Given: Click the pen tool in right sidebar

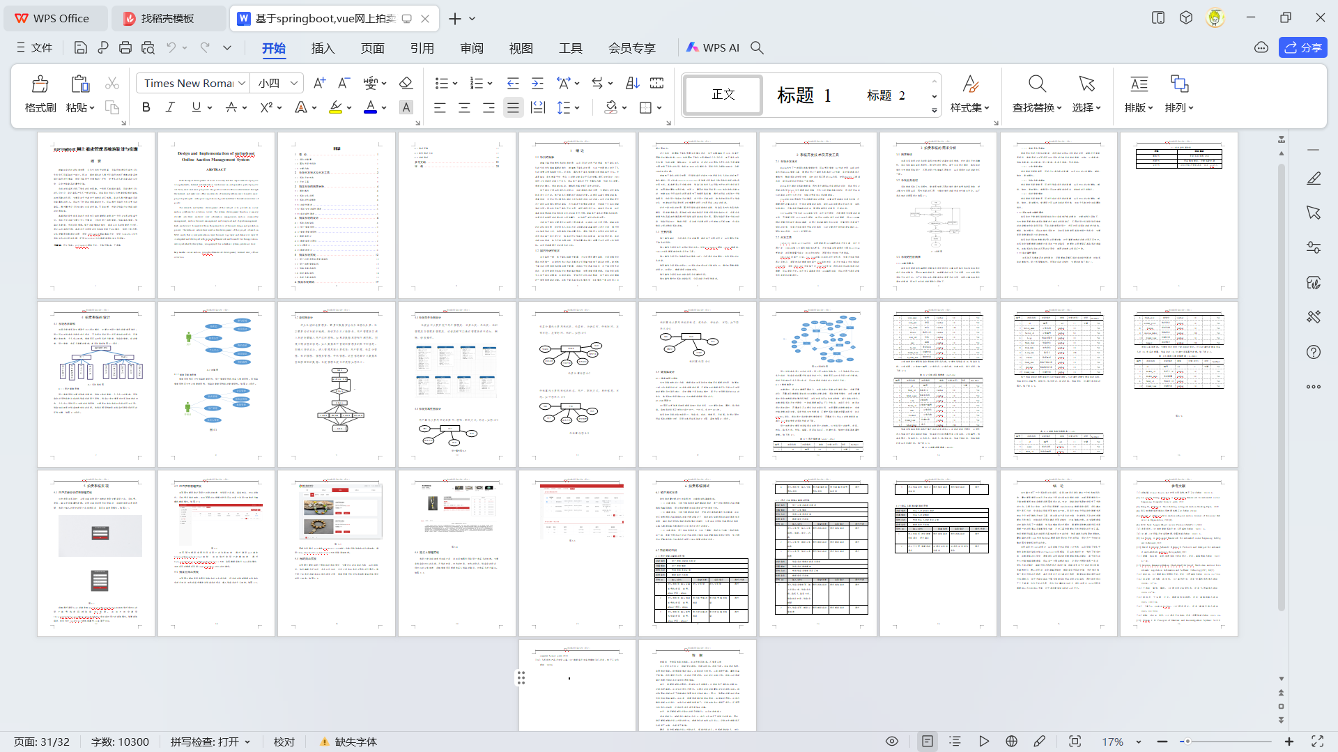Looking at the screenshot, I should point(1314,178).
